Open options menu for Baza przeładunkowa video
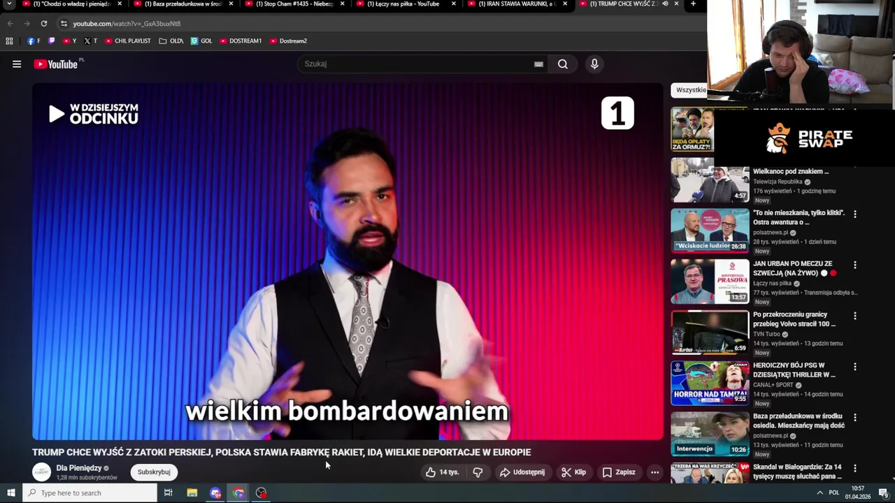The image size is (895, 503). pos(854,418)
